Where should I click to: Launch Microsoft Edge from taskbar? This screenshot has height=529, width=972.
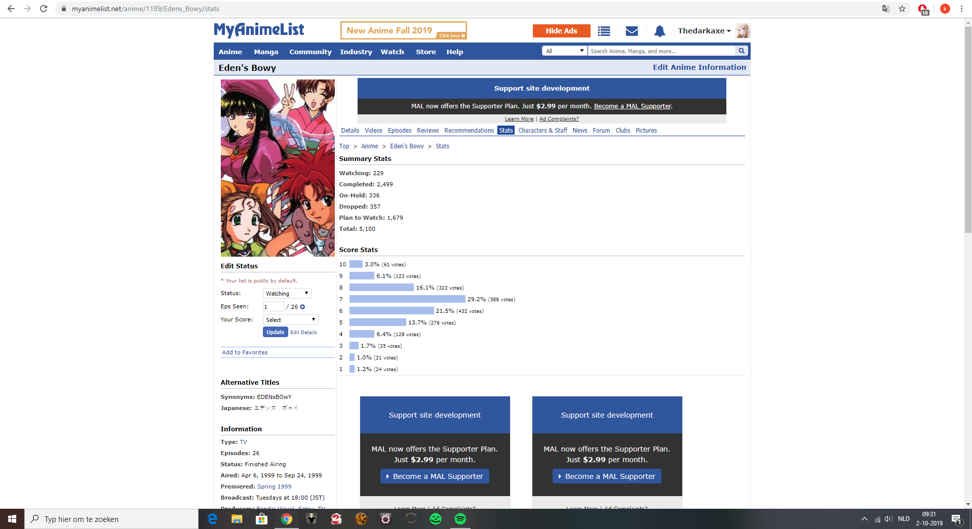(212, 519)
